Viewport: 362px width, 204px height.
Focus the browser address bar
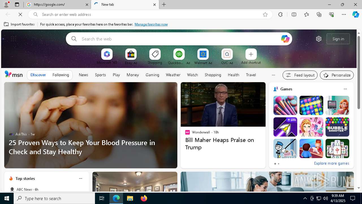pos(150,14)
